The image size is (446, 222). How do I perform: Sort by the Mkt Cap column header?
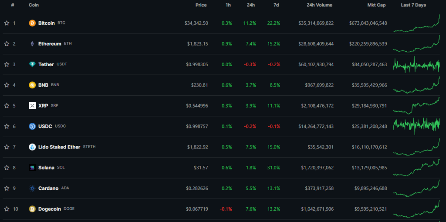click(x=377, y=5)
